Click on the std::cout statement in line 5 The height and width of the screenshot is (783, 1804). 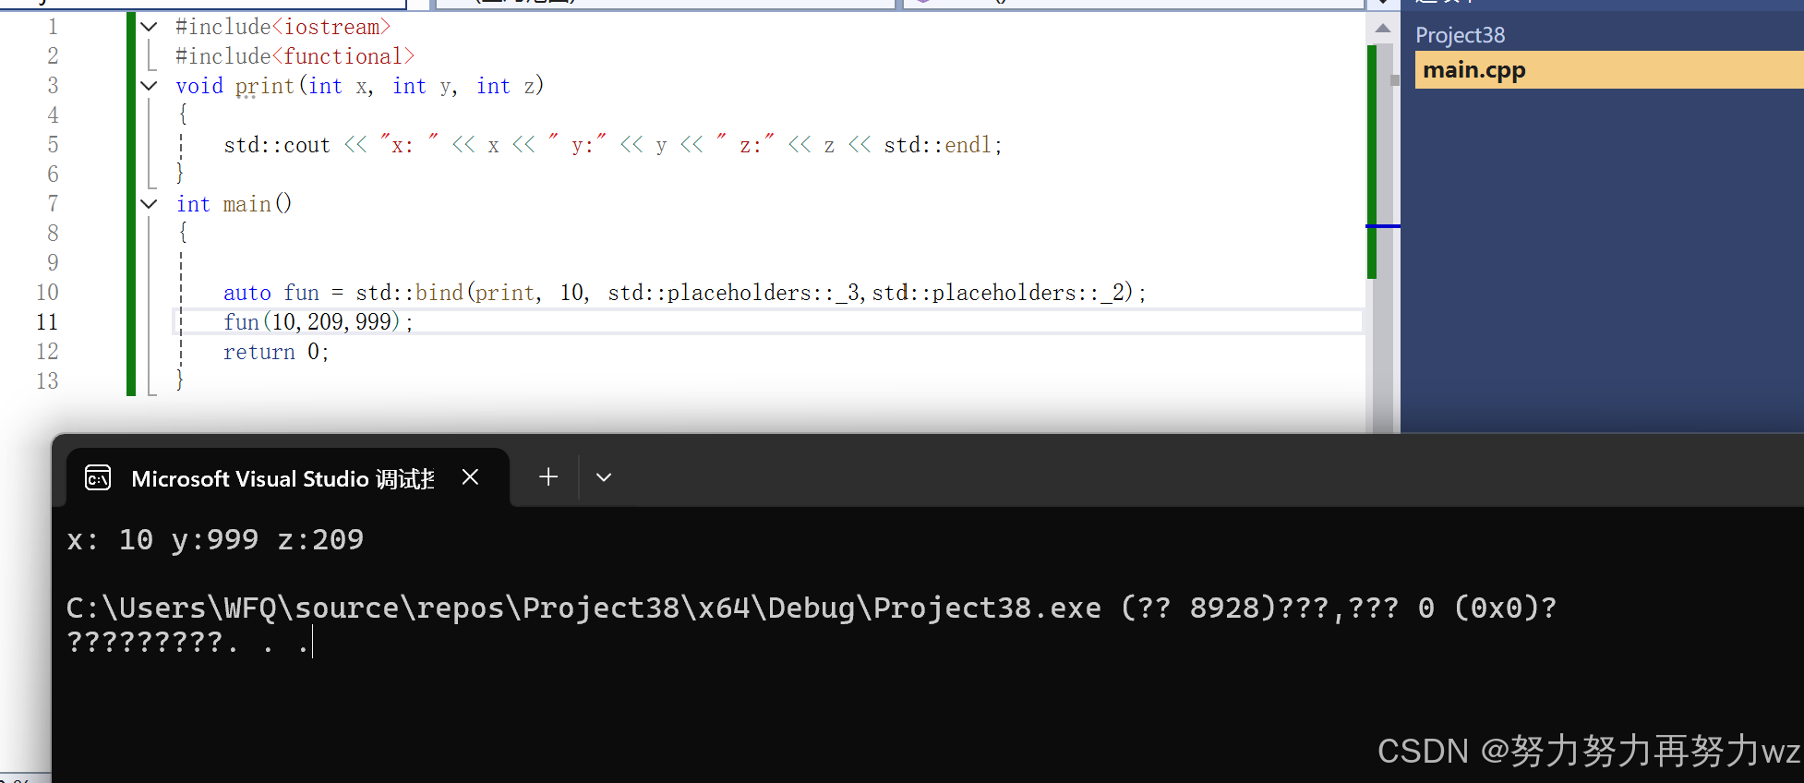pyautogui.click(x=612, y=145)
